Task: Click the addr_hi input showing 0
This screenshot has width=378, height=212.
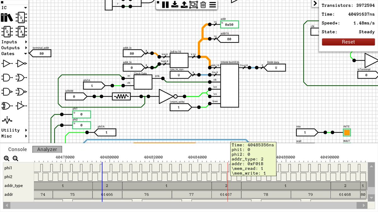Action: tap(134, 68)
